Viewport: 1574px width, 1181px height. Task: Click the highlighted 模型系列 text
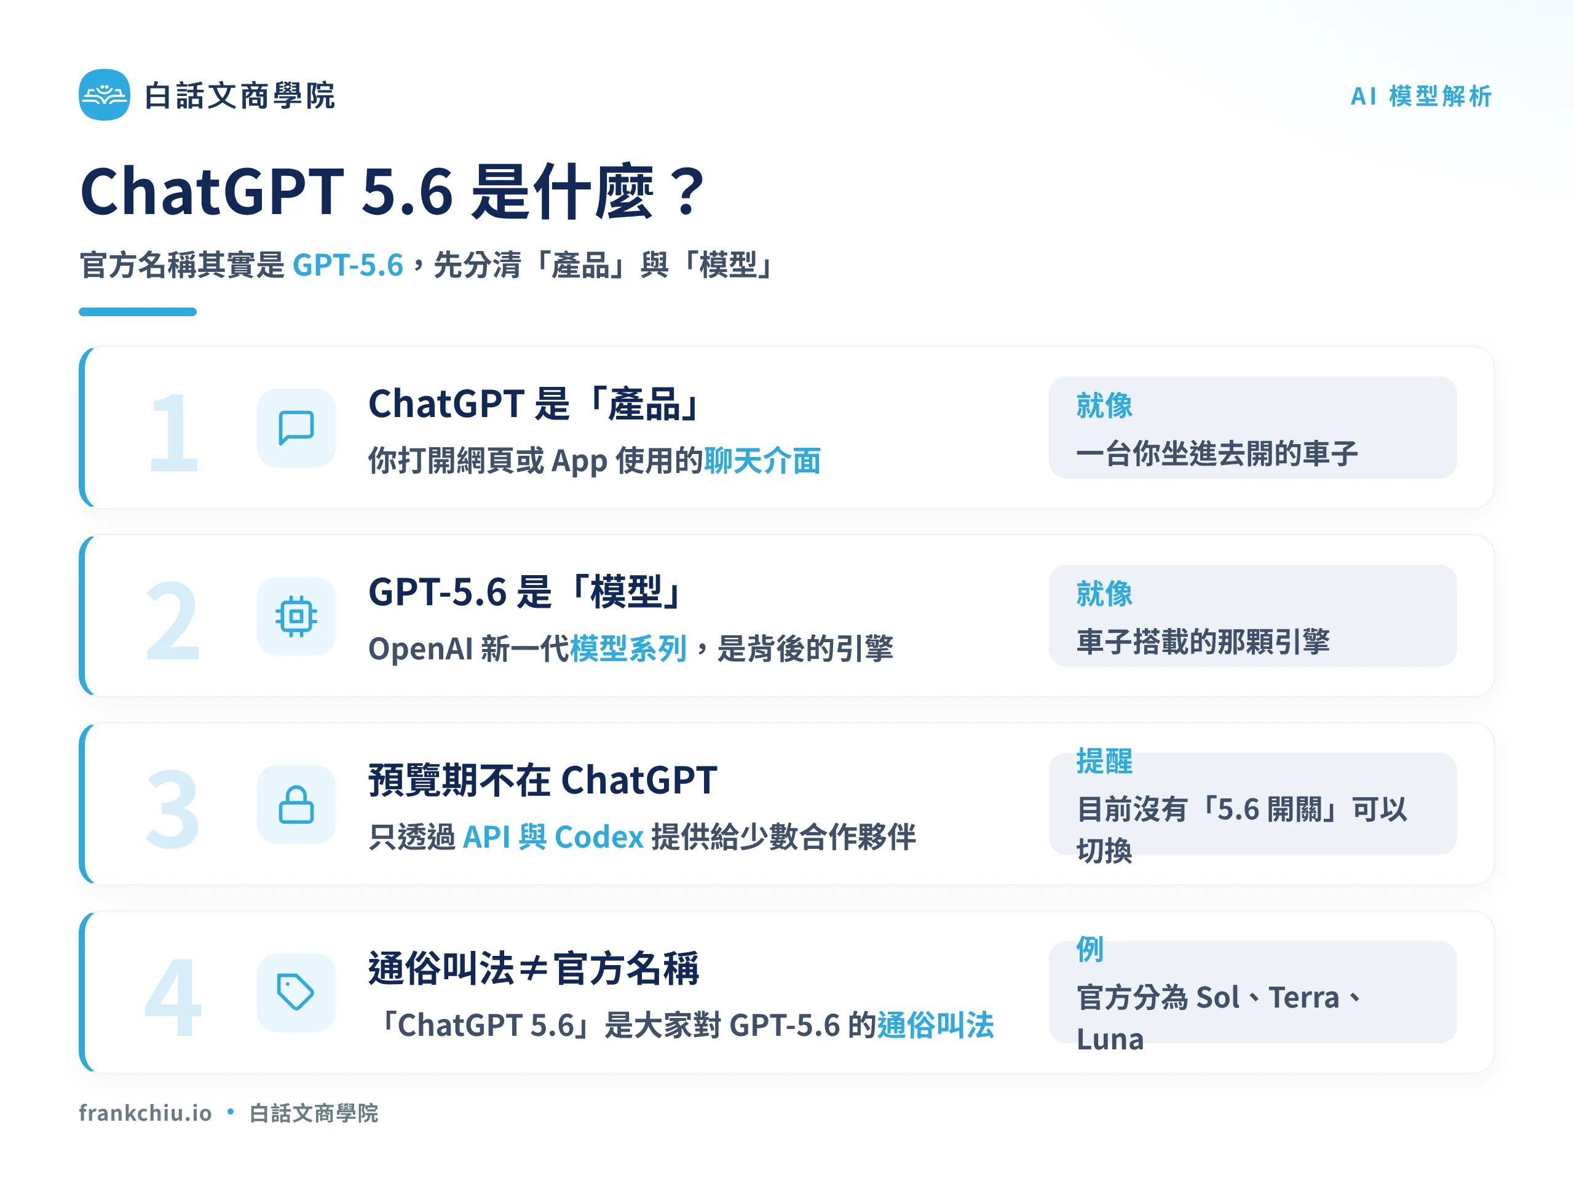(x=628, y=648)
